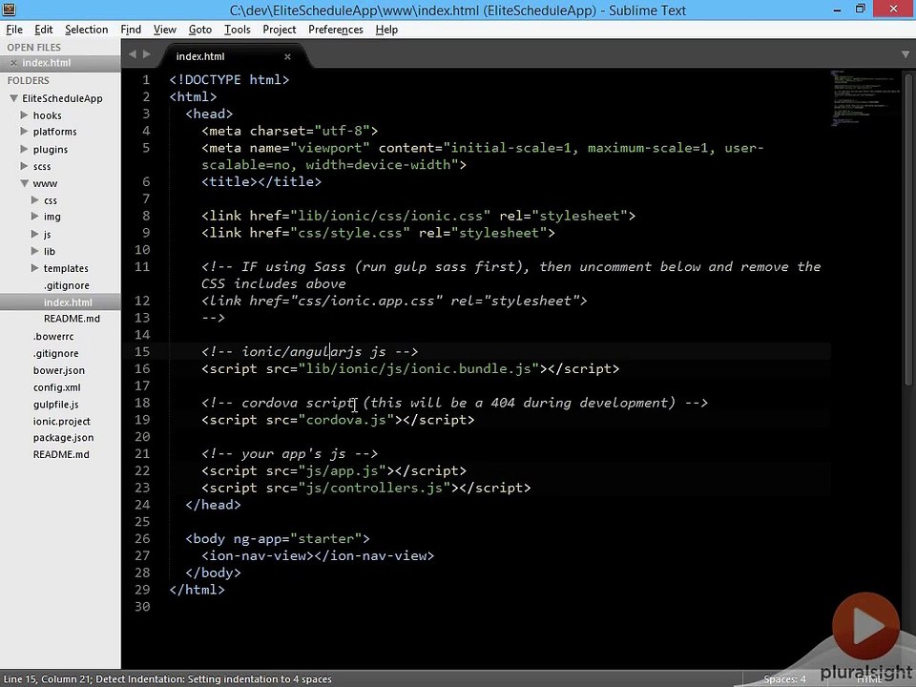The height and width of the screenshot is (687, 916).
Task: Open the File menu
Action: [14, 30]
